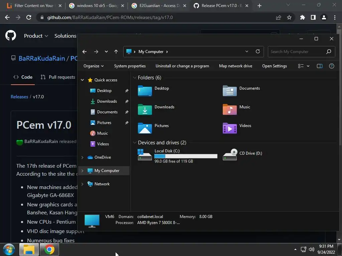Open Pull requests tab on GitHub
Viewport: 342px width, 256px height.
pyautogui.click(x=58, y=77)
